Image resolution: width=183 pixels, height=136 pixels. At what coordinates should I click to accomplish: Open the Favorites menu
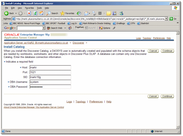29,8
